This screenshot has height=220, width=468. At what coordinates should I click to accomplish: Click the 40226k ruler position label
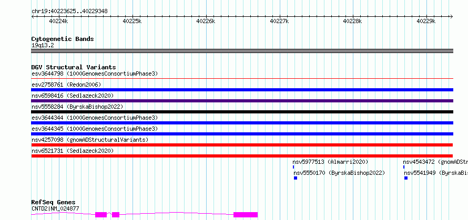point(205,21)
